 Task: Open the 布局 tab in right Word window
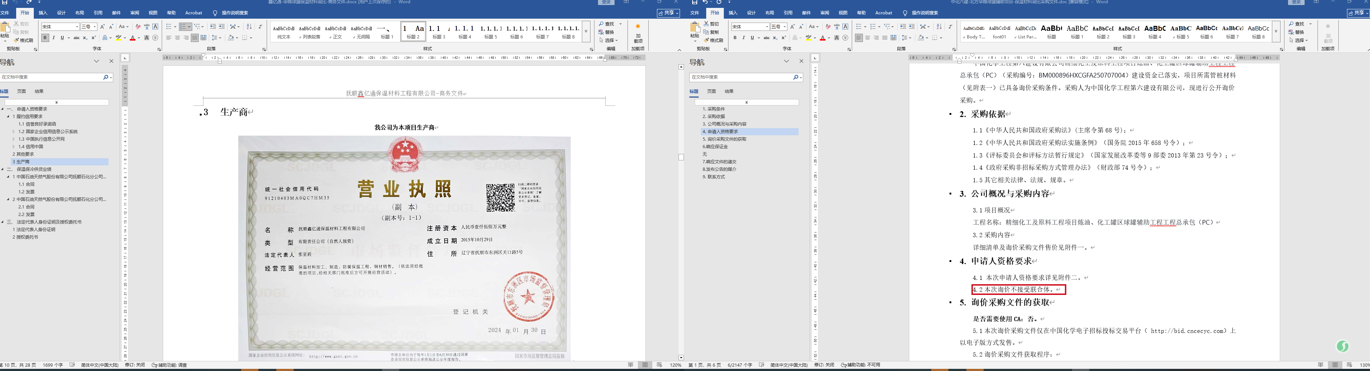pos(769,13)
